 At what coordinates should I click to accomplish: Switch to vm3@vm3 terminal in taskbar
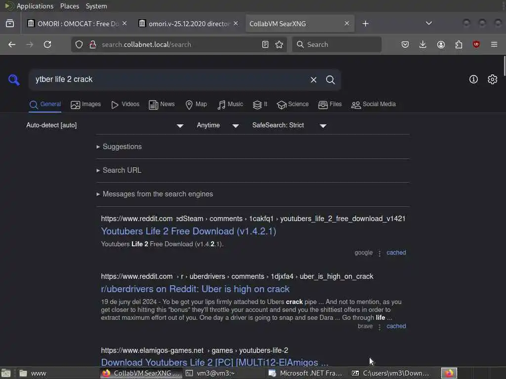point(224,373)
